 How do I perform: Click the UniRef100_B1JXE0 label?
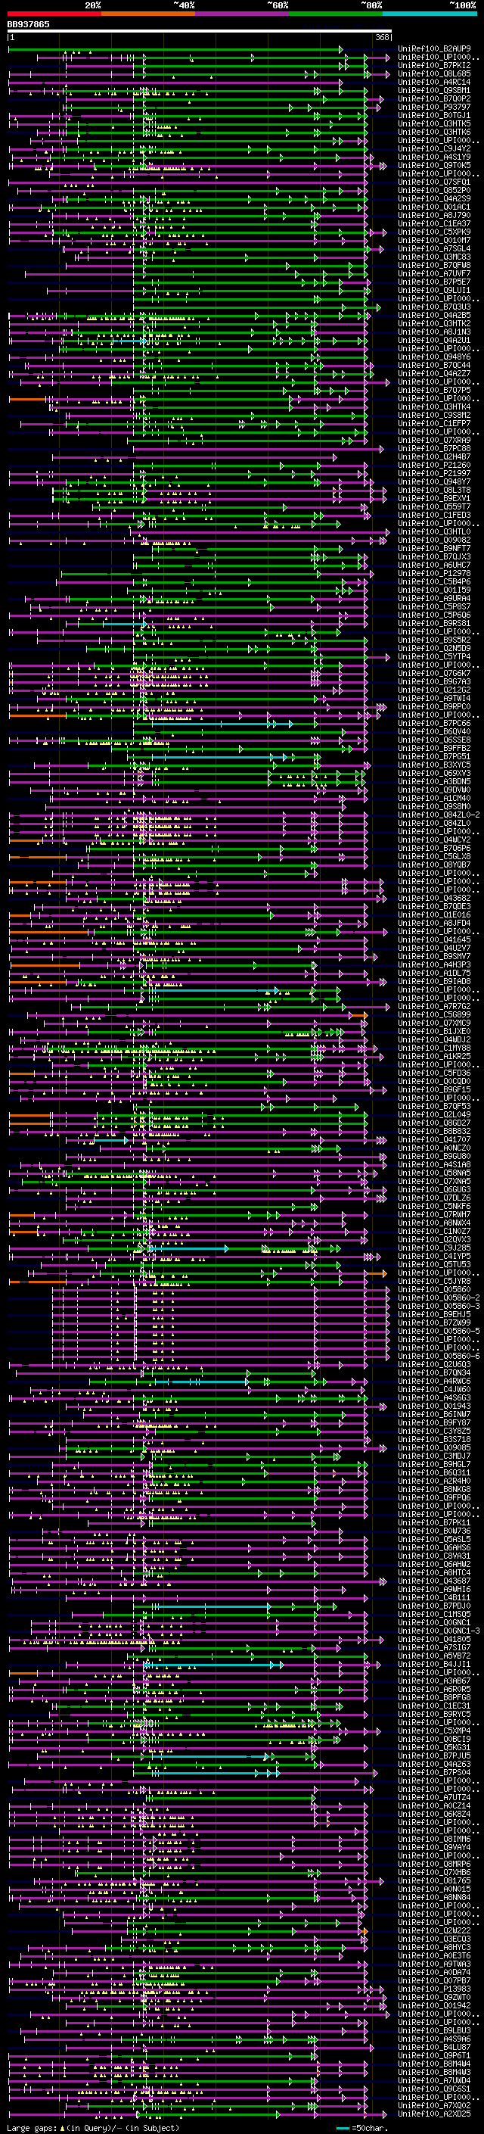[x=434, y=1031]
